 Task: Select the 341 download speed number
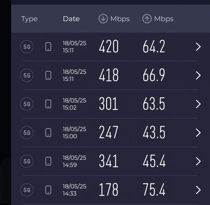[109, 161]
